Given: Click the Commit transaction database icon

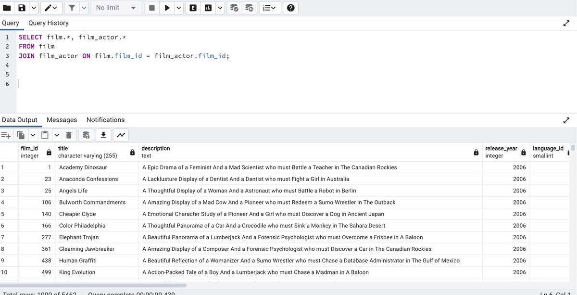Looking at the screenshot, I should coord(234,8).
